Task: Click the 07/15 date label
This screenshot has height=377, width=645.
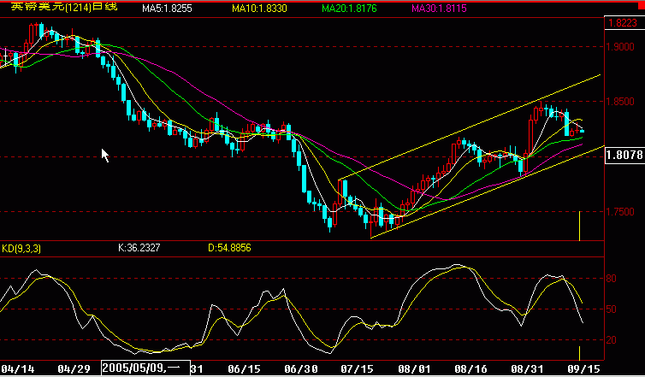Action: (x=356, y=368)
